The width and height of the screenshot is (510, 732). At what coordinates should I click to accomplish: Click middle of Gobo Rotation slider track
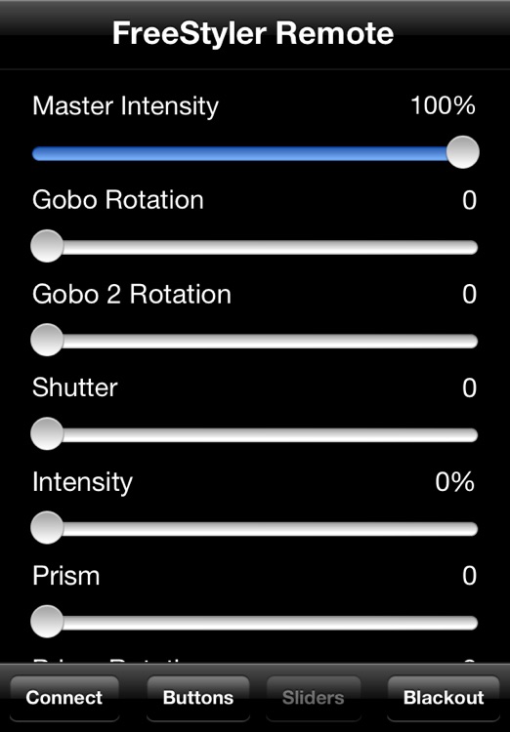255,247
